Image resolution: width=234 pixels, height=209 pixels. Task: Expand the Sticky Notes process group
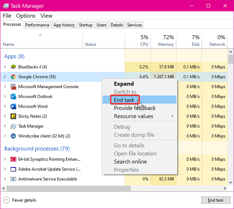tap(5, 116)
